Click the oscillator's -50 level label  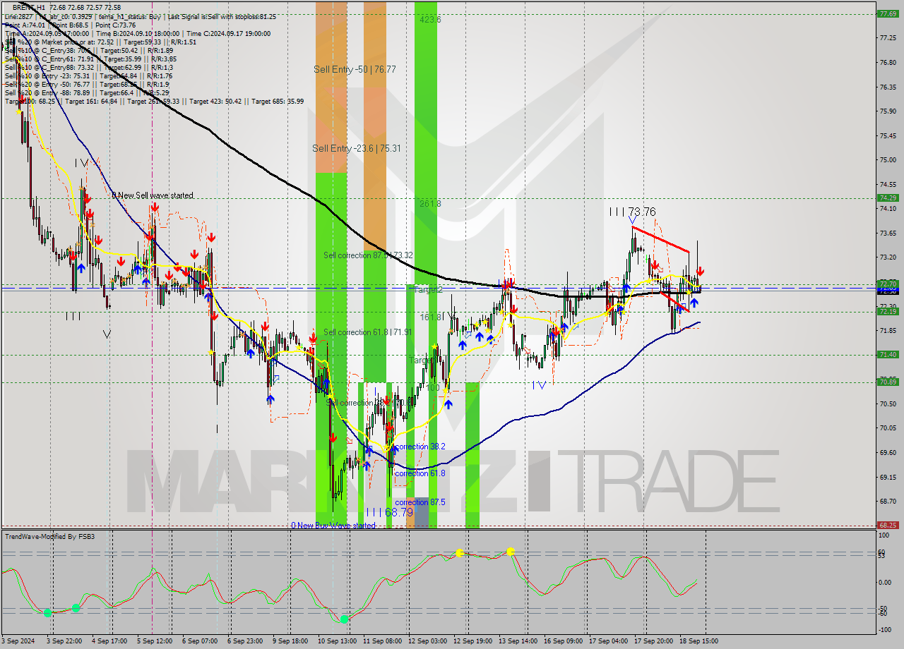(884, 608)
